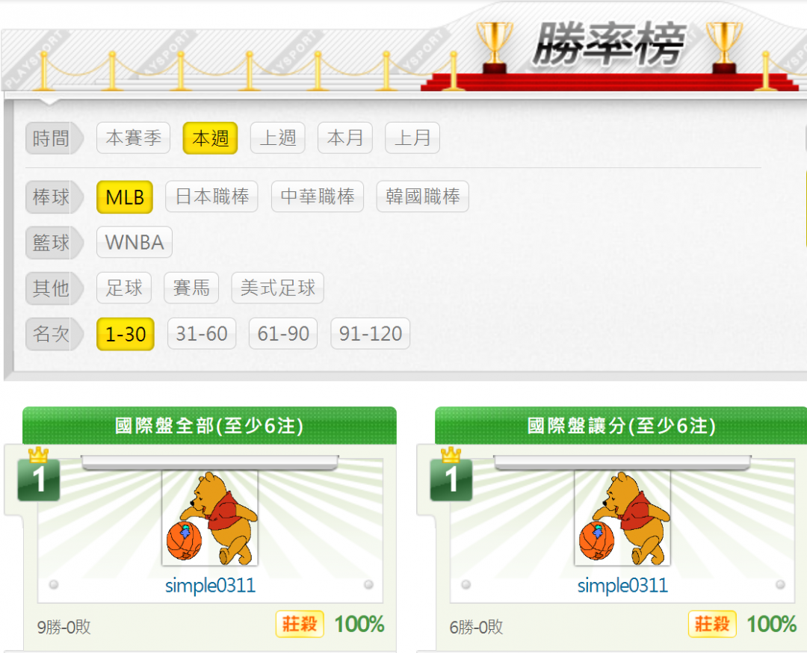The image size is (807, 653).
Task: Click the 莊殺 badge beside 9勝-0敗
Action: click(x=300, y=624)
